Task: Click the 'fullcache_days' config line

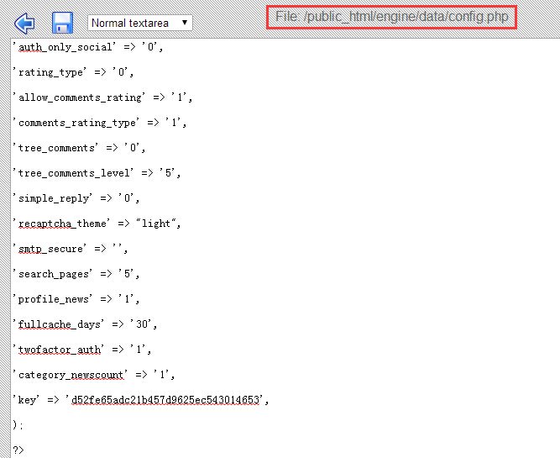Action: 85,324
